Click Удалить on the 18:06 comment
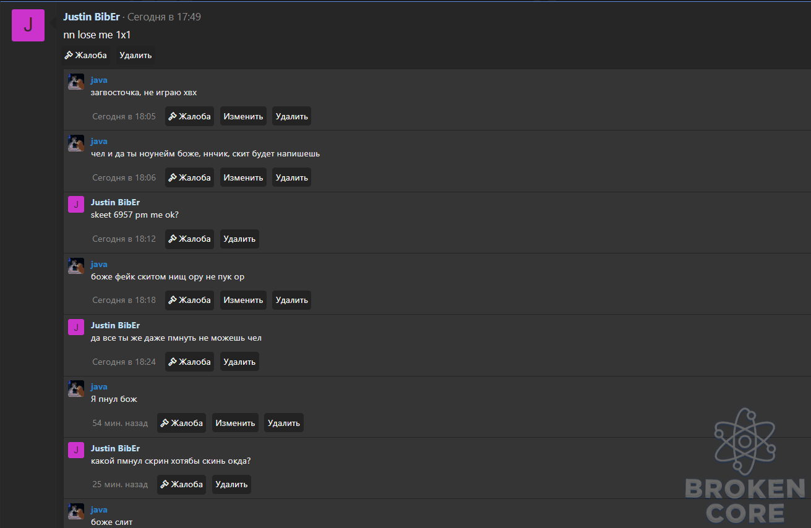Screen dimensions: 811x528 (x=291, y=177)
